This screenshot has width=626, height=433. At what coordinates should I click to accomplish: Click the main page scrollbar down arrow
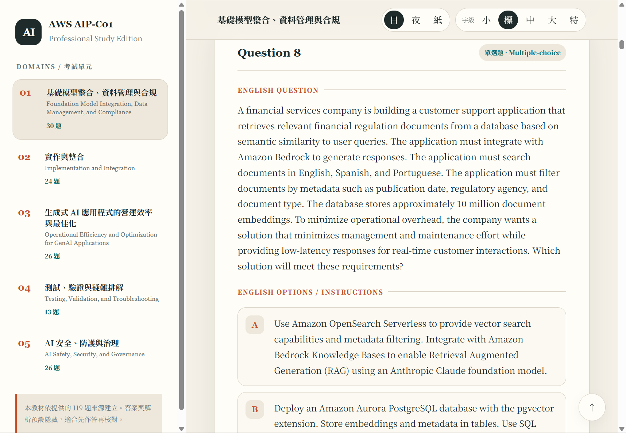coord(622,429)
